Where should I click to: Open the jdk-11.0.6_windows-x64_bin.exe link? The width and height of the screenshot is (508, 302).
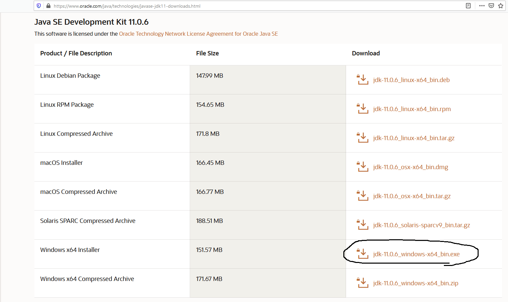416,254
